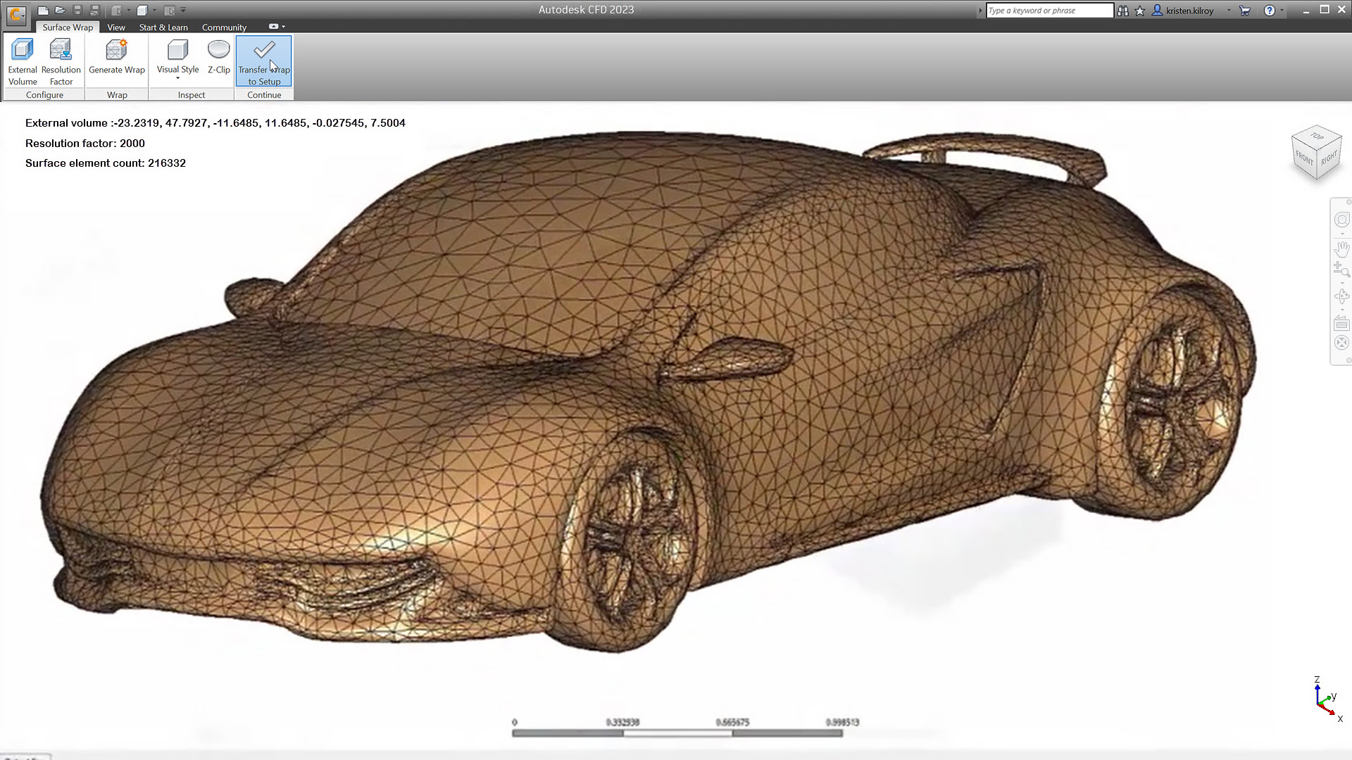
Task: Click the Surface element count: 216332 text
Action: point(106,163)
